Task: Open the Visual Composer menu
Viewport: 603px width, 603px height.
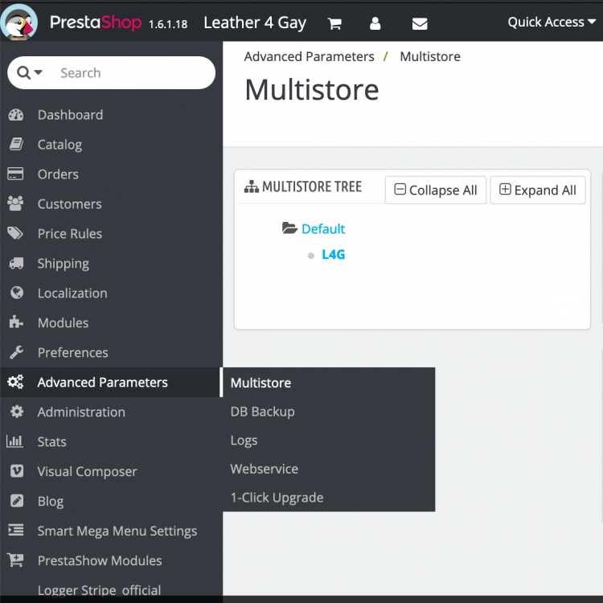Action: pos(87,471)
